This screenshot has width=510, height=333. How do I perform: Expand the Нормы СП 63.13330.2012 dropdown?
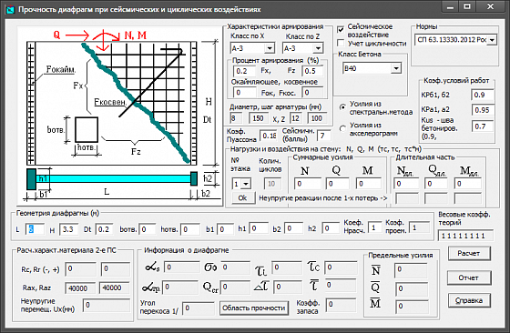click(x=492, y=40)
